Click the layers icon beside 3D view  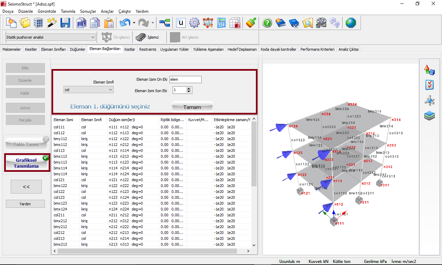pos(430,116)
